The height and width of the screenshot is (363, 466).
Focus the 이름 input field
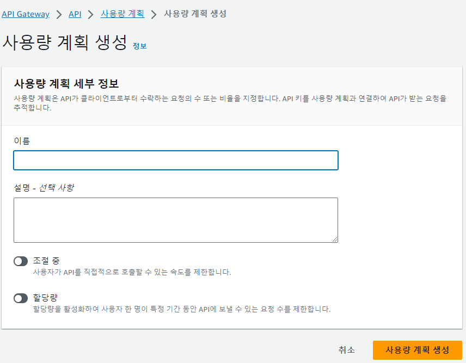(x=176, y=161)
